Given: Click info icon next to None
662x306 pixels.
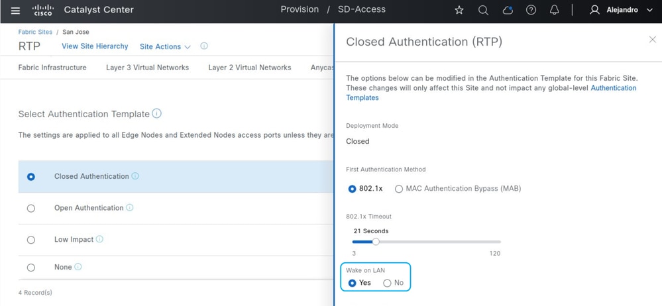Looking at the screenshot, I should pos(78,267).
